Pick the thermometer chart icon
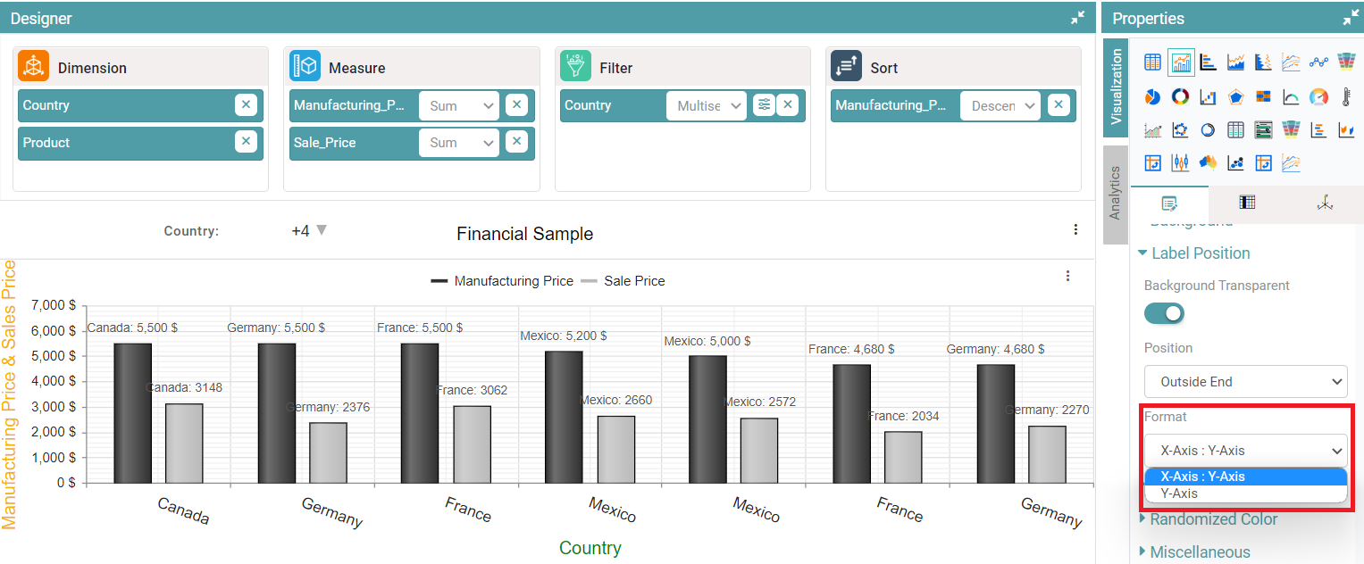This screenshot has height=564, width=1364. tap(1346, 96)
